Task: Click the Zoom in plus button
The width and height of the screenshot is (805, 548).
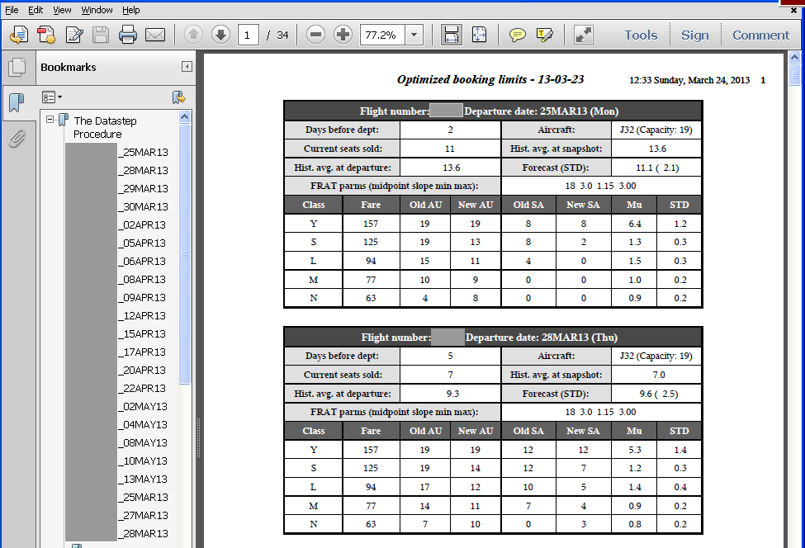Action: (343, 35)
